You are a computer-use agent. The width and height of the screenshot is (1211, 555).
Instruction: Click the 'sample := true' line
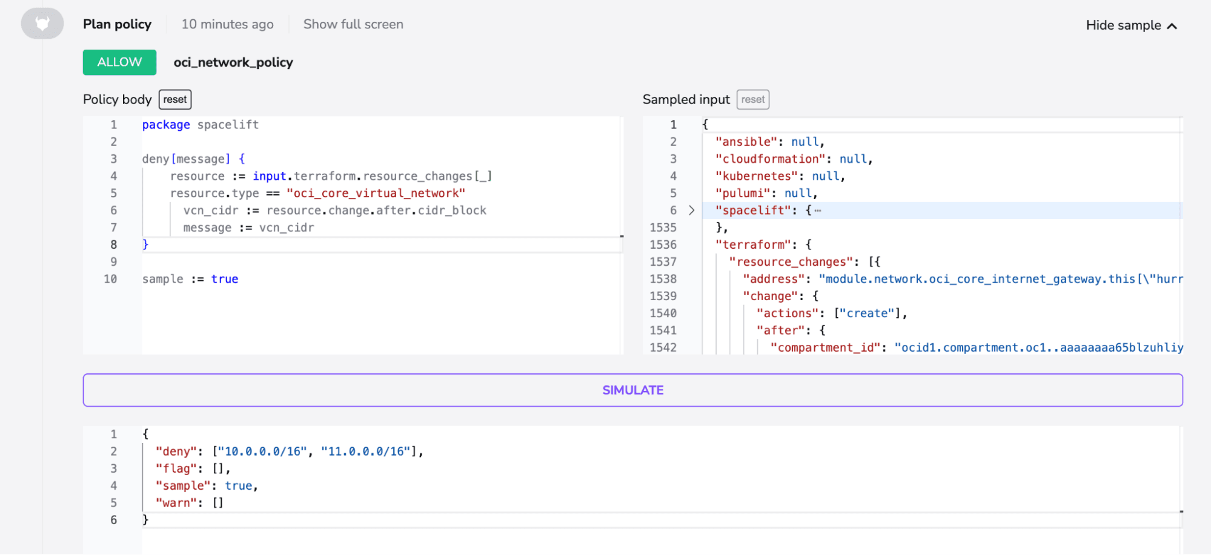[190, 279]
